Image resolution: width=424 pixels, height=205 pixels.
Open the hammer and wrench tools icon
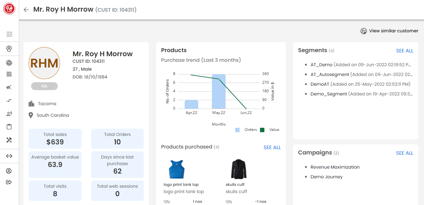pos(9,140)
